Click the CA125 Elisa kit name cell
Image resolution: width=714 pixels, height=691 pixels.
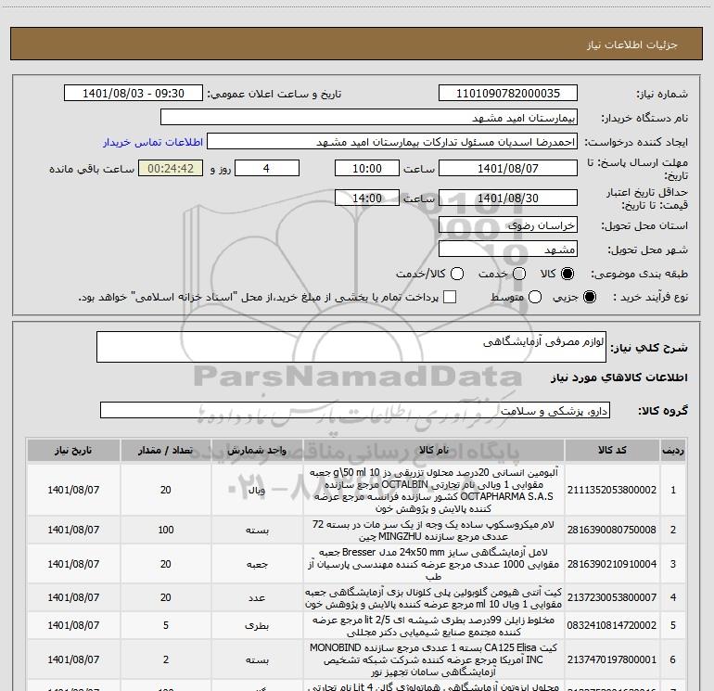[x=434, y=659]
